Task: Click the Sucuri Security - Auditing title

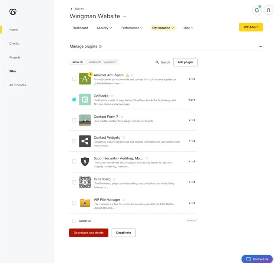Action: pos(118,158)
